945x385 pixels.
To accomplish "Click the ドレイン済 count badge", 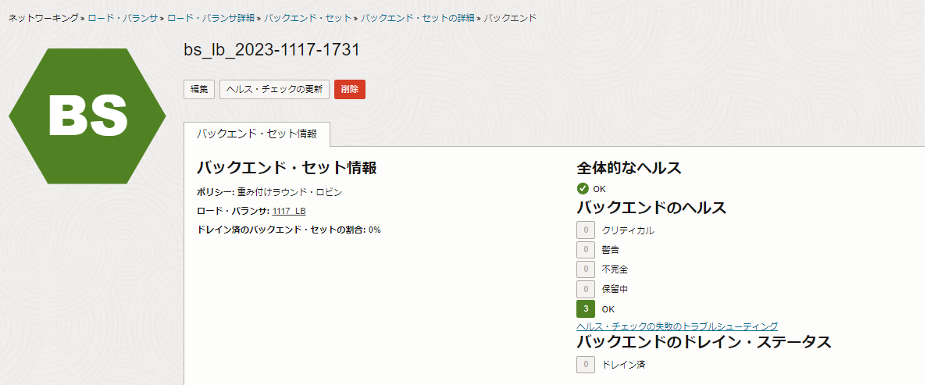I will tap(586, 365).
